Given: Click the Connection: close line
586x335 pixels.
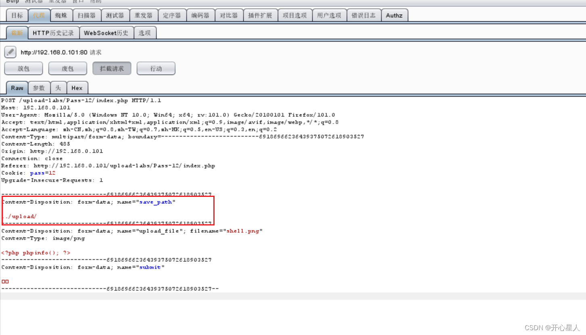Looking at the screenshot, I should (x=32, y=158).
